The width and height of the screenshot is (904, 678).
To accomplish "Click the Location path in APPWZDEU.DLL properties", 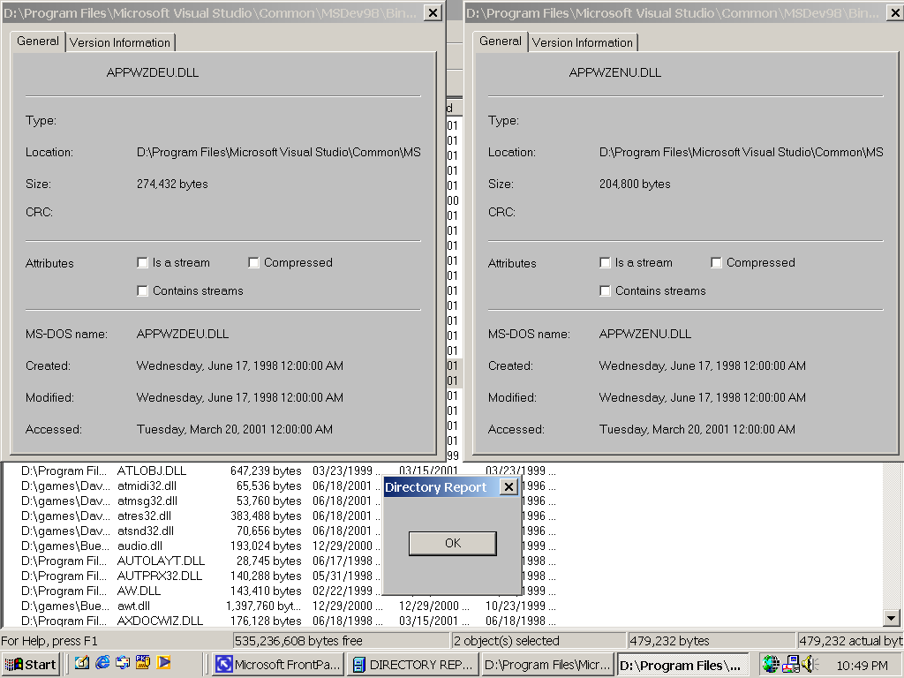I will pyautogui.click(x=278, y=152).
